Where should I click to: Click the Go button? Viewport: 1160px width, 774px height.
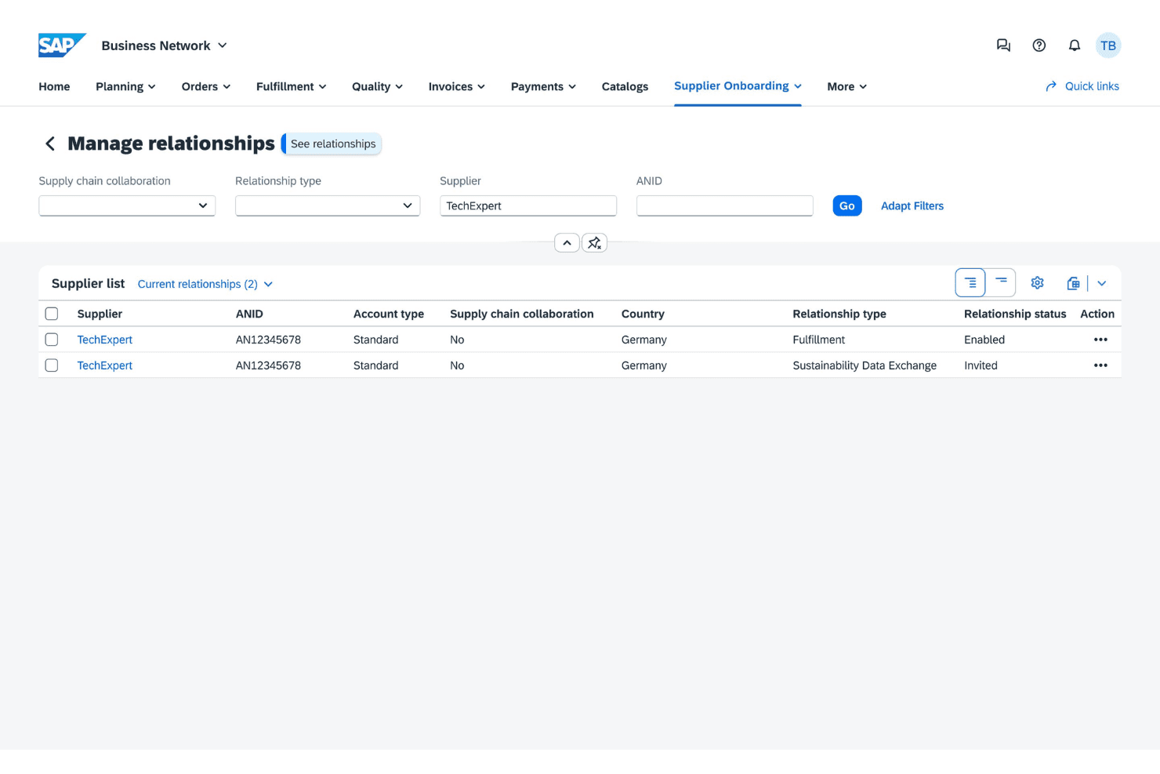click(x=847, y=205)
